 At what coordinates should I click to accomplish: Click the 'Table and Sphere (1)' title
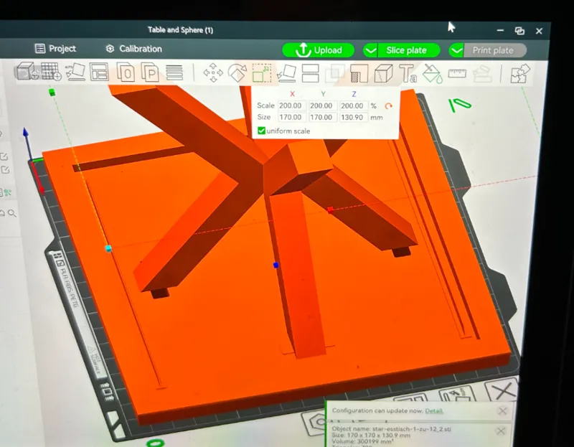click(181, 30)
